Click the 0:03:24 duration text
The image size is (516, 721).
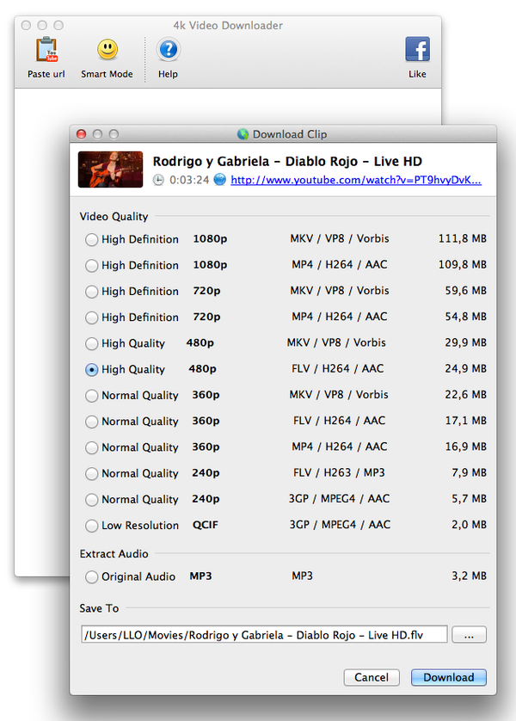click(x=189, y=180)
